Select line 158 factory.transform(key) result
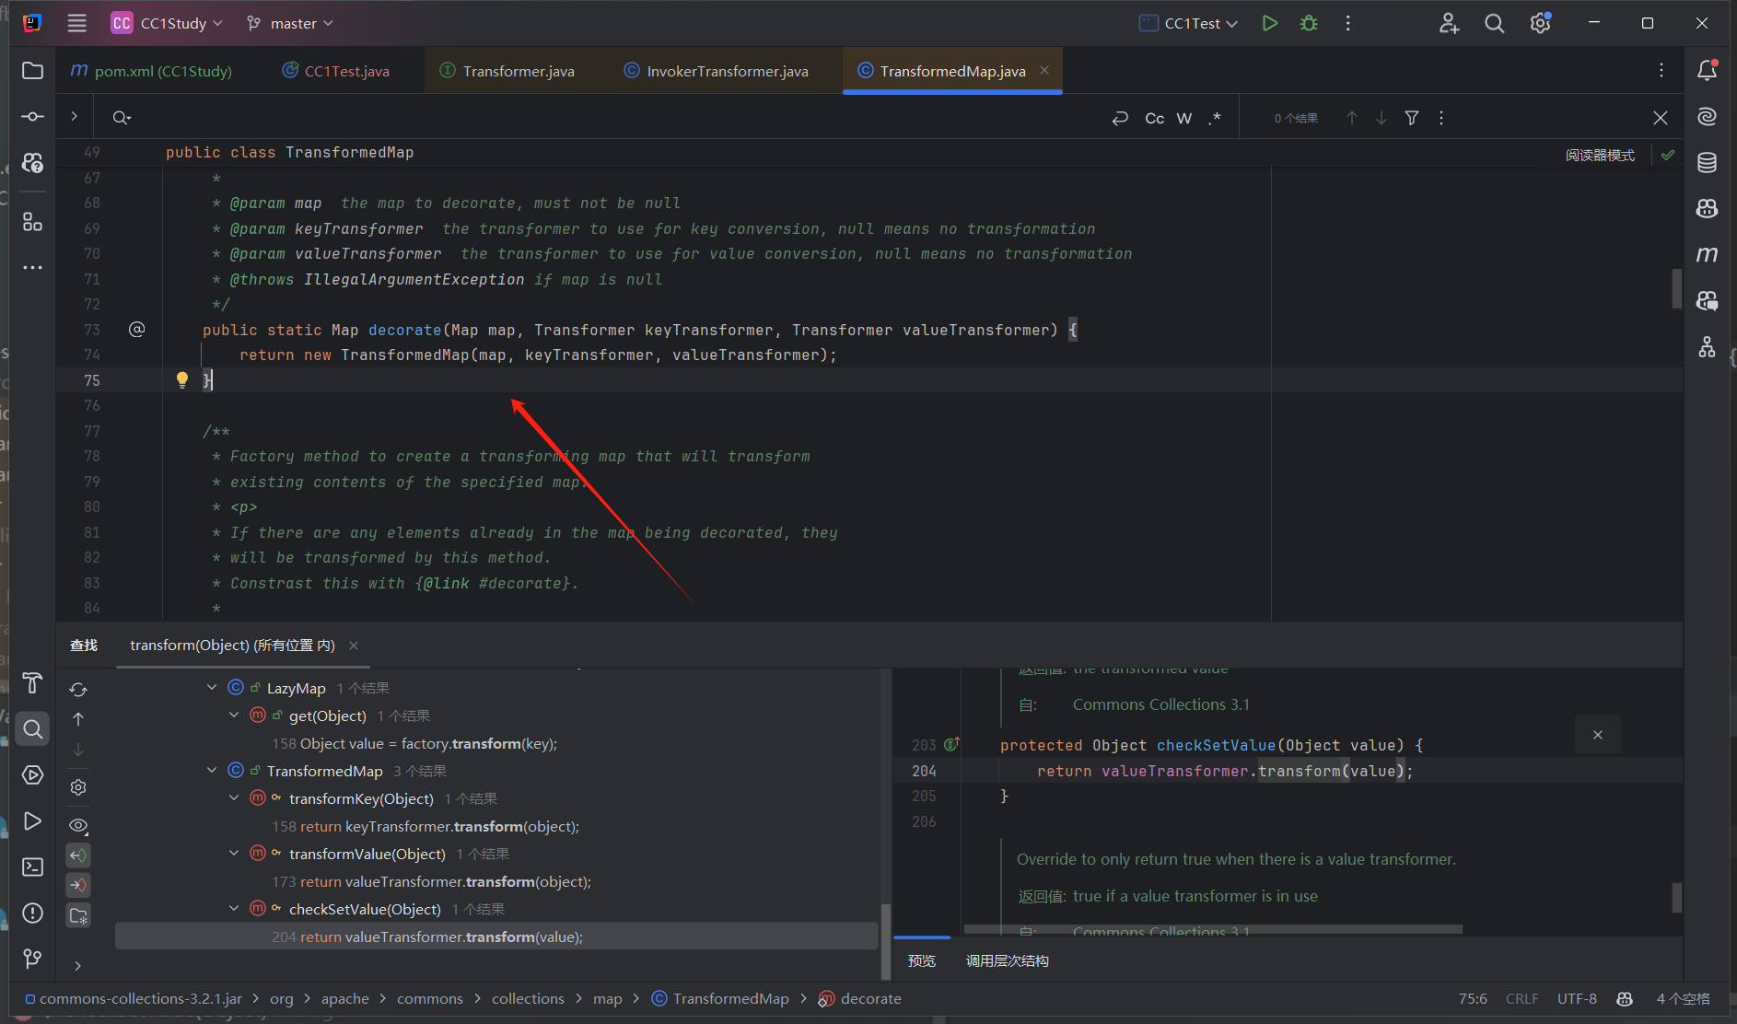 [x=414, y=743]
